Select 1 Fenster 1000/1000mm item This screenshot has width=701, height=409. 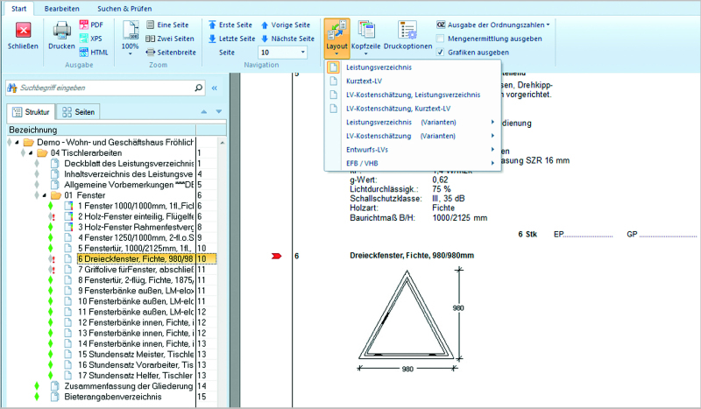click(136, 206)
